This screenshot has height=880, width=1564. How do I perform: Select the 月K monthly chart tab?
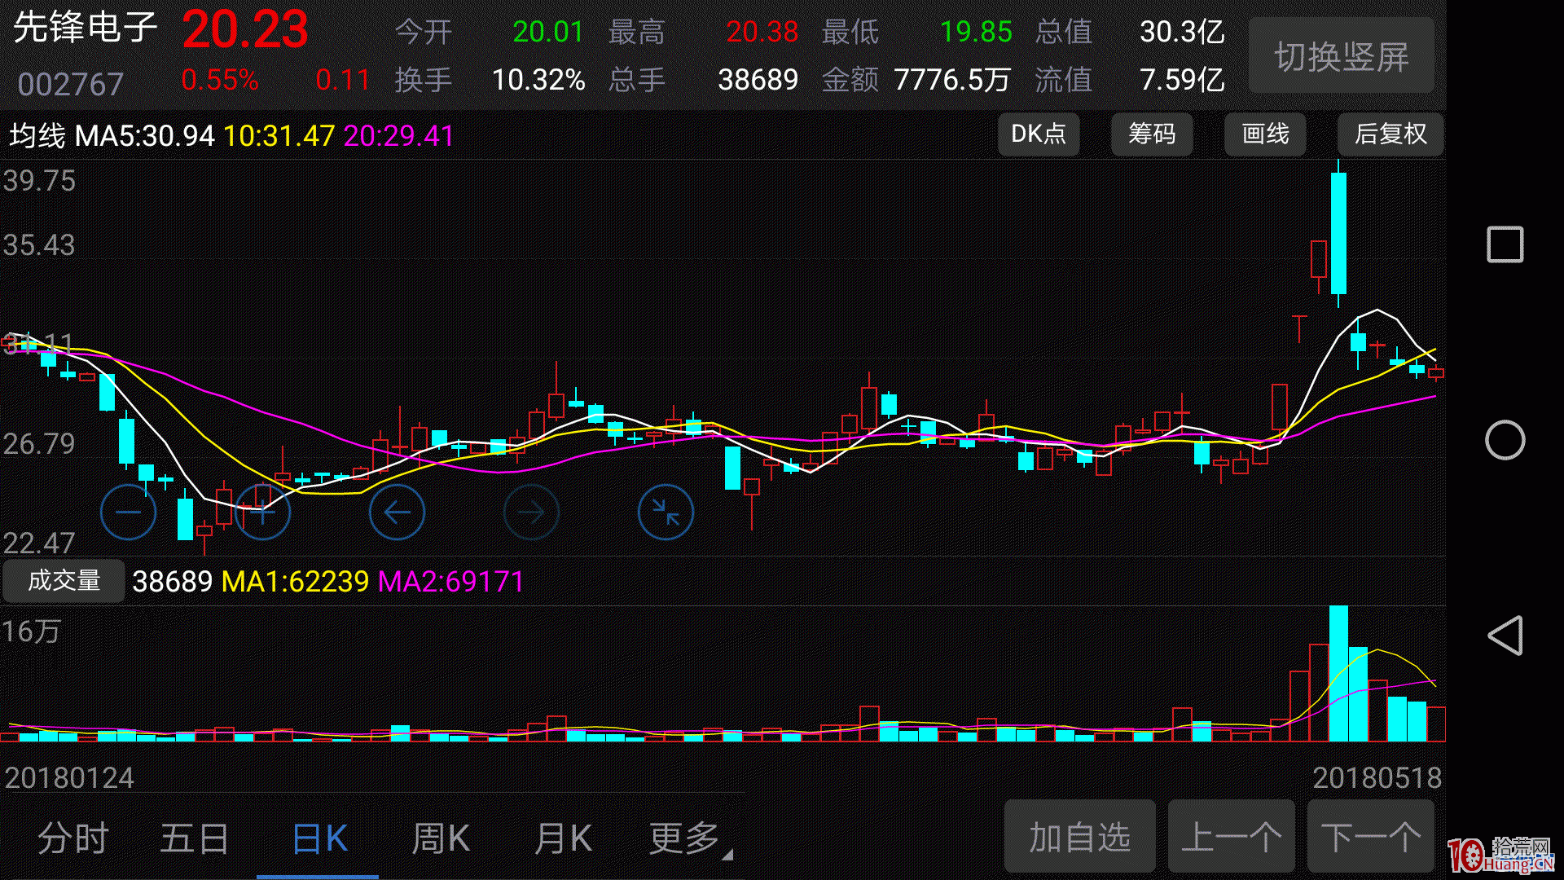pos(562,837)
